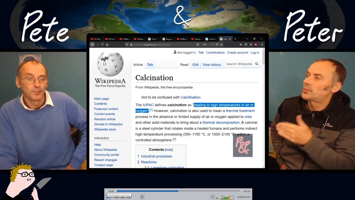
Task: Click the address bar URL
Action: click(152, 45)
